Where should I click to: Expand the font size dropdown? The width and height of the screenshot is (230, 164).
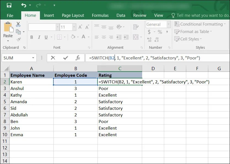(x=74, y=27)
